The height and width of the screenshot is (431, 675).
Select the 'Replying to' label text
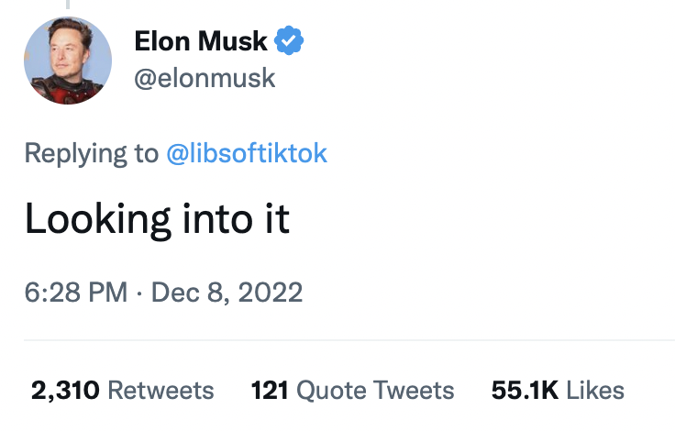point(92,154)
